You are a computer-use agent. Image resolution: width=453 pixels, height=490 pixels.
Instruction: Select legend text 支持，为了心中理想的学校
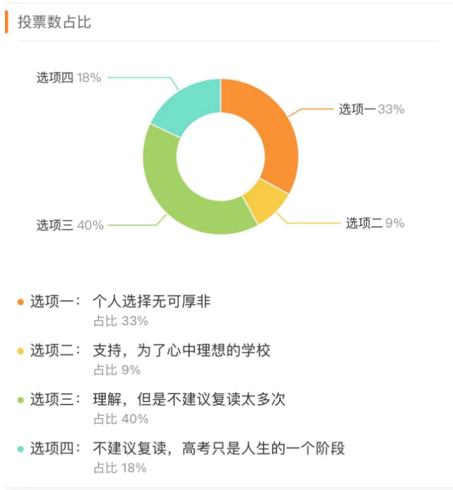(x=181, y=351)
